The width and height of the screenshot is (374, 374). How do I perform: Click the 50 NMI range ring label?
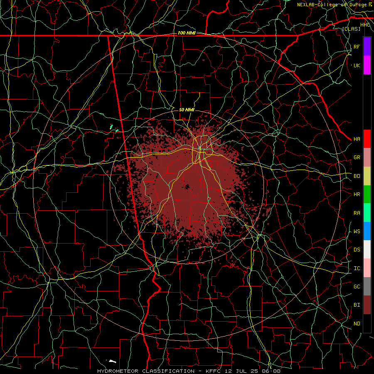(187, 110)
